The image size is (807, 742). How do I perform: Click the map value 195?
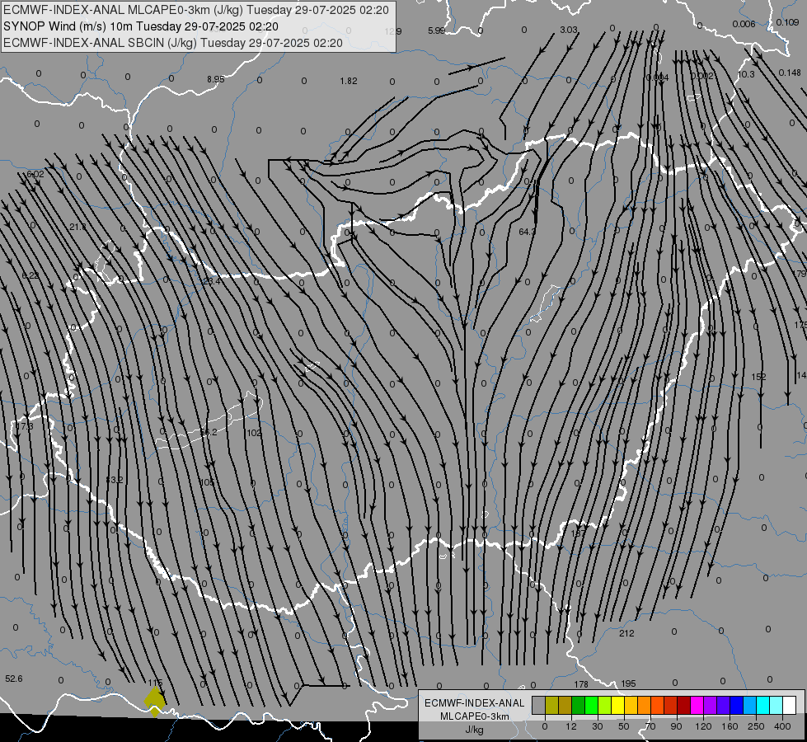click(628, 683)
